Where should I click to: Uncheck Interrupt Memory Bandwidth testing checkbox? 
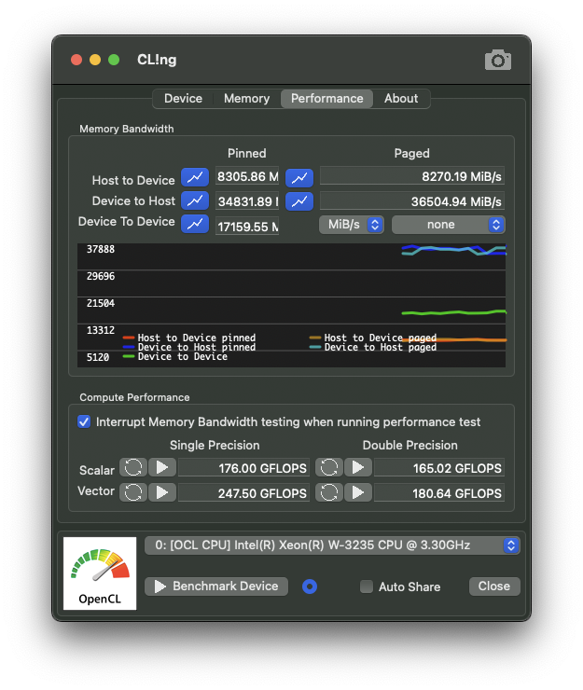[x=85, y=421]
